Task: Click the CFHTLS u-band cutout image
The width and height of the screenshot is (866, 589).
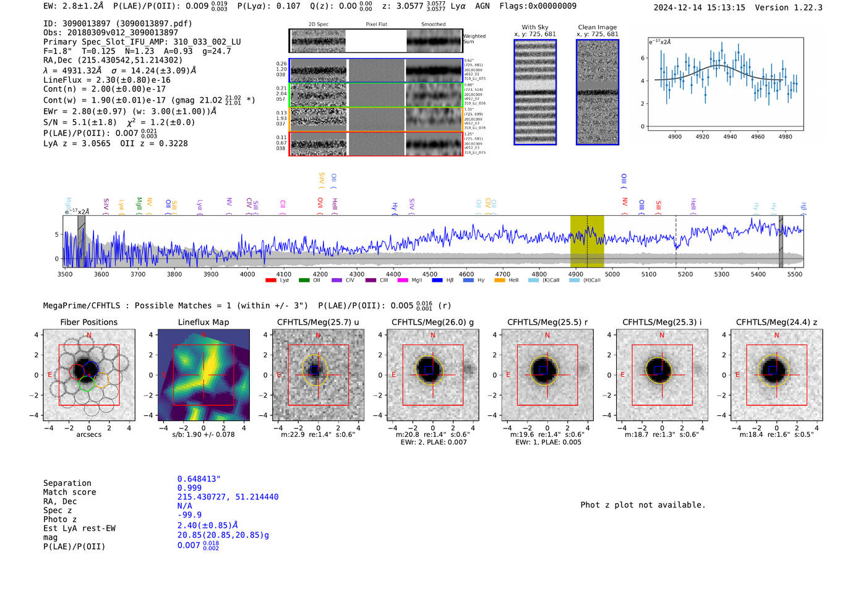Action: [x=318, y=375]
